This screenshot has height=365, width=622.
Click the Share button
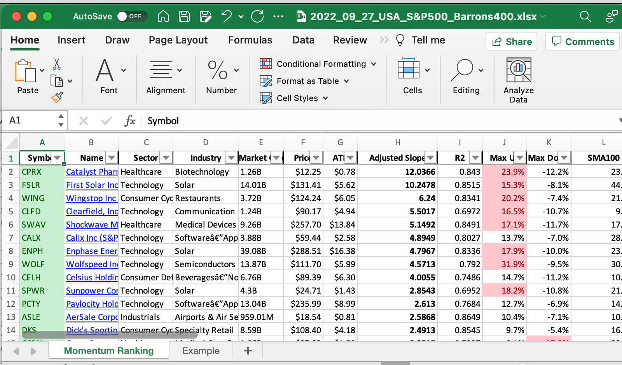(x=511, y=42)
